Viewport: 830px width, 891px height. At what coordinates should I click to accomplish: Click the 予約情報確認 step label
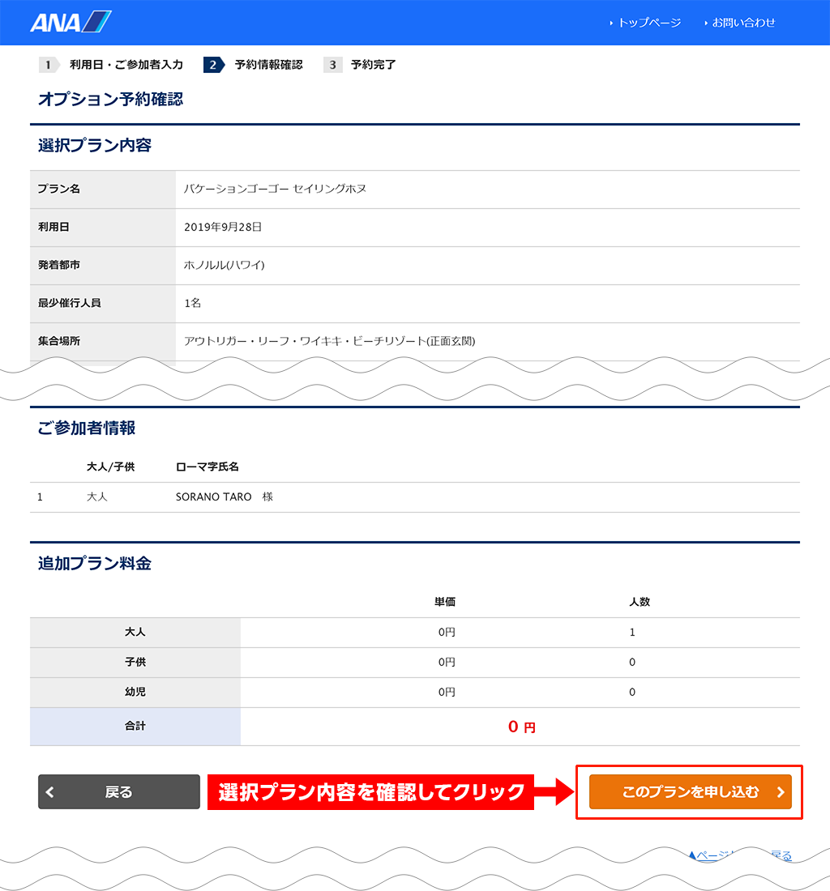point(268,65)
